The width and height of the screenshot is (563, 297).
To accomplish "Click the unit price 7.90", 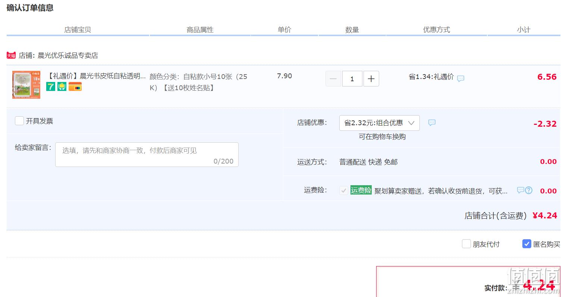I will tap(284, 76).
